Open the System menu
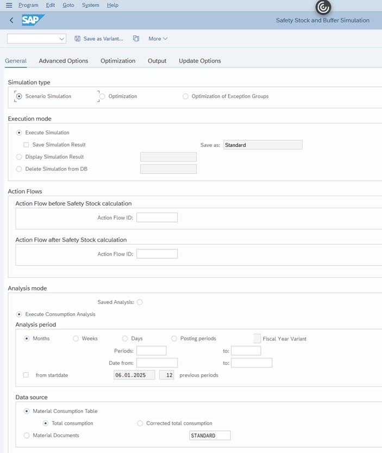 pos(90,5)
